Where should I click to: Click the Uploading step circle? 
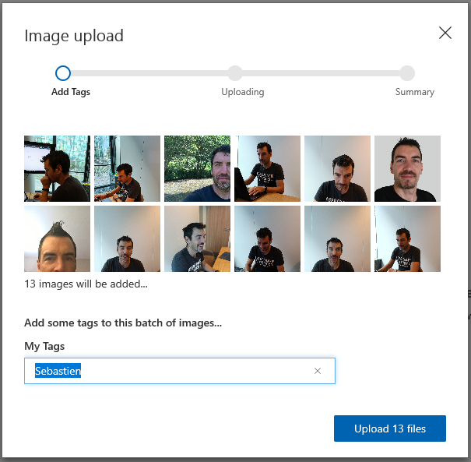235,73
